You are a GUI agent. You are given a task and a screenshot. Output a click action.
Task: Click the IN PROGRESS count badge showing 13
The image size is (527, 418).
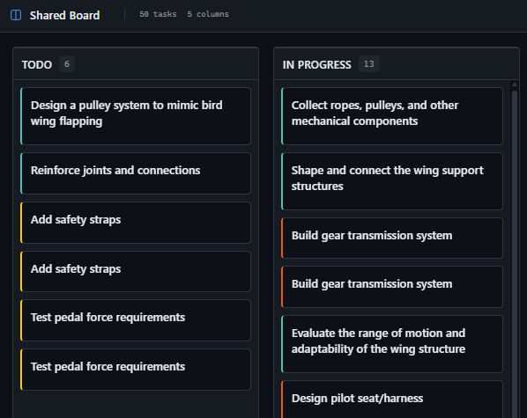point(369,64)
